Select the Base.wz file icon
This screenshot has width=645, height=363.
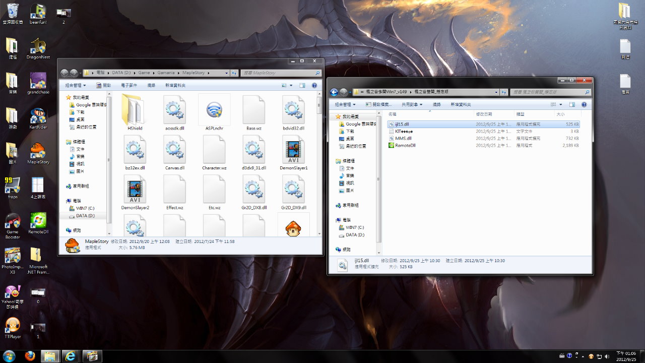[x=254, y=112]
